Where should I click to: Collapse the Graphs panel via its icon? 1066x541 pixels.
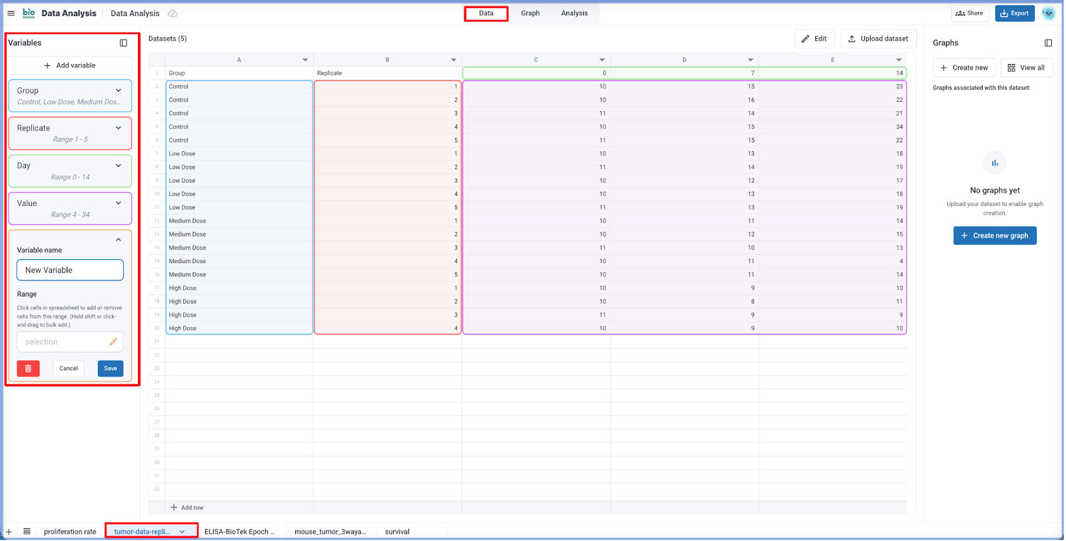(x=1048, y=43)
